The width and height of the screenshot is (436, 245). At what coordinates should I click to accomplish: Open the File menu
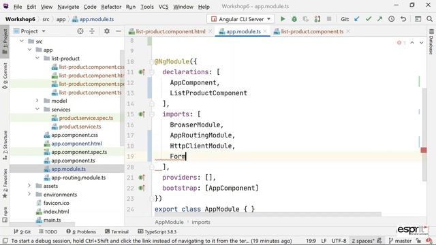17,6
